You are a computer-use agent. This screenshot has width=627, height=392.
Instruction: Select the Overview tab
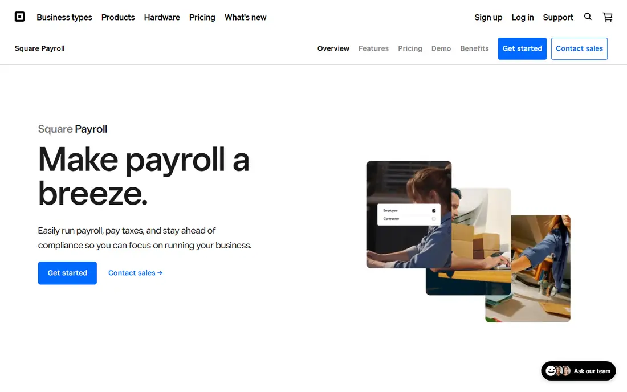(x=333, y=48)
